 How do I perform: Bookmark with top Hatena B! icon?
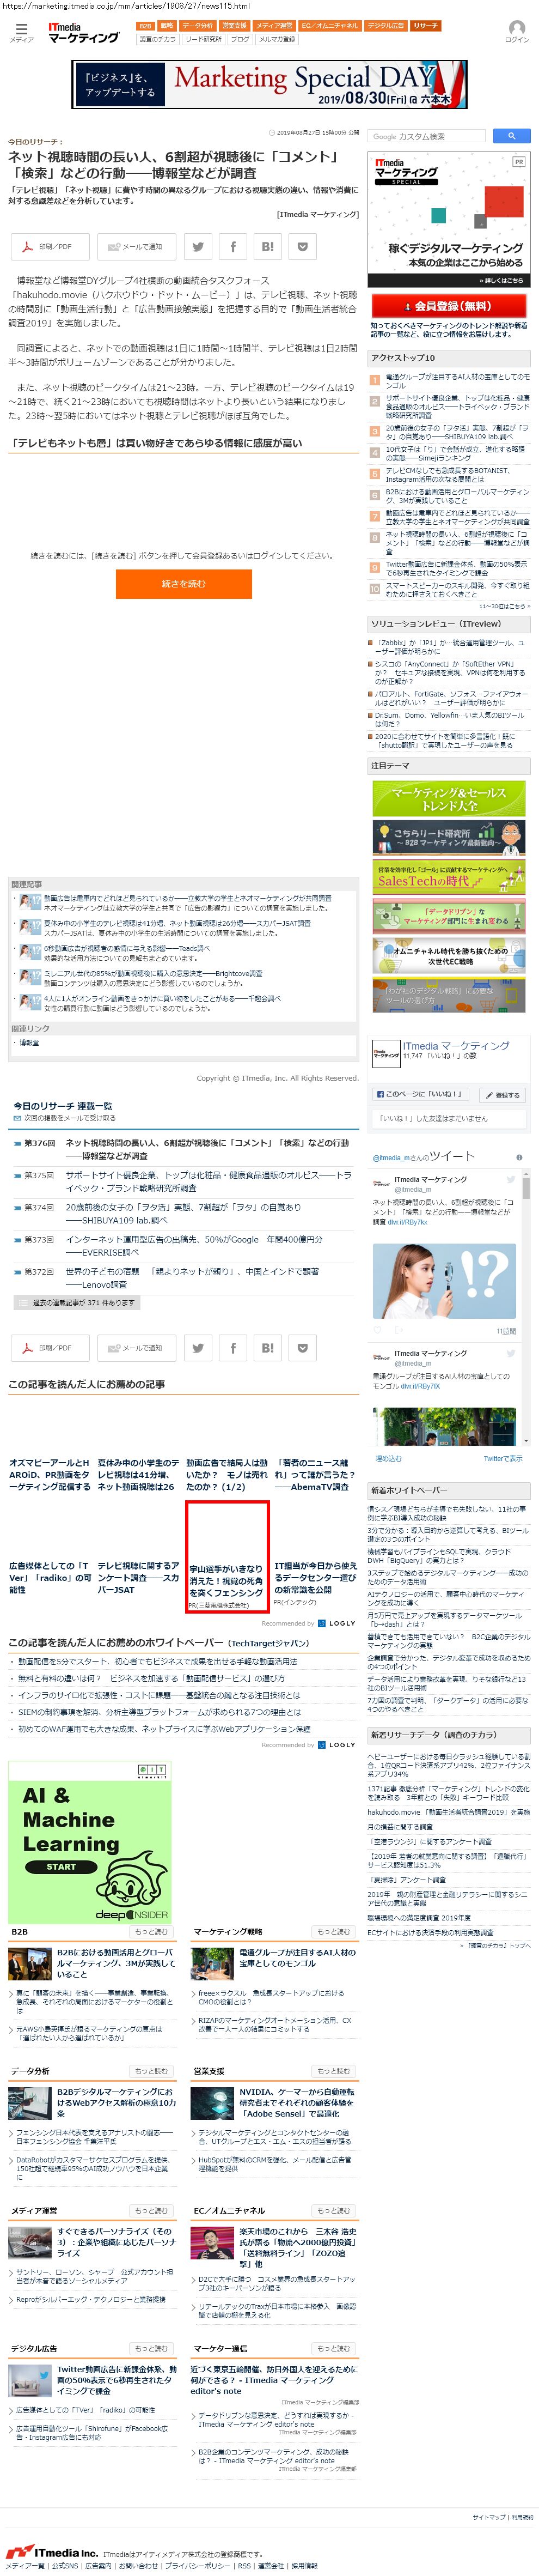267,246
